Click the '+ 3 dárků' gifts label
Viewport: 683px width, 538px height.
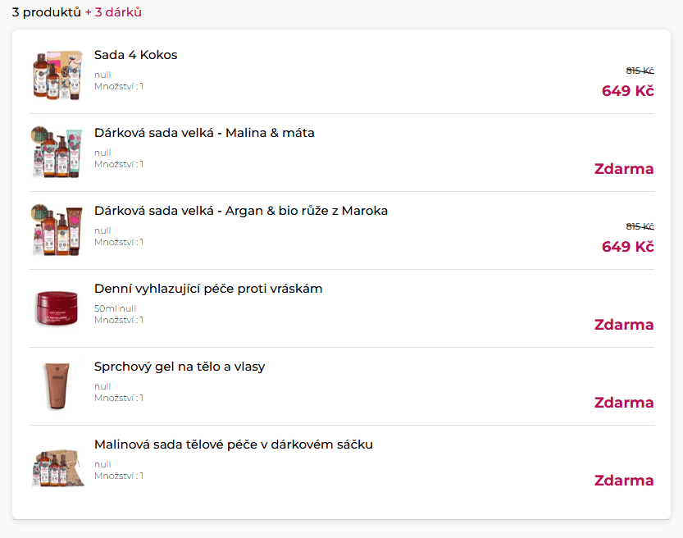(113, 12)
